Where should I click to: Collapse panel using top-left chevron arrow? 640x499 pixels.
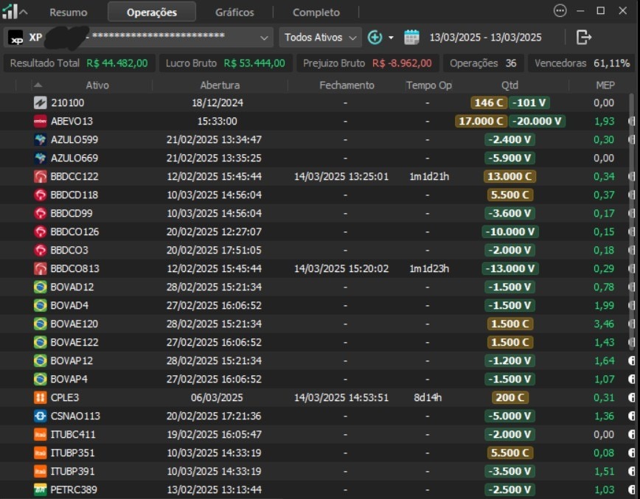[x=24, y=12]
